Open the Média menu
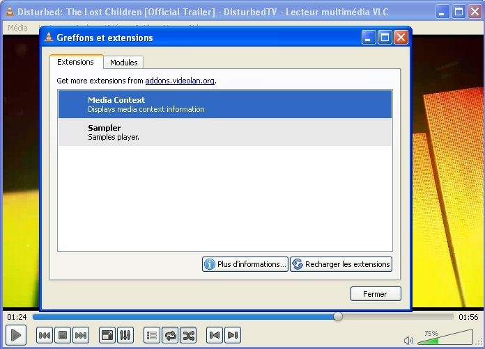This screenshot has width=485, height=349. [x=17, y=28]
